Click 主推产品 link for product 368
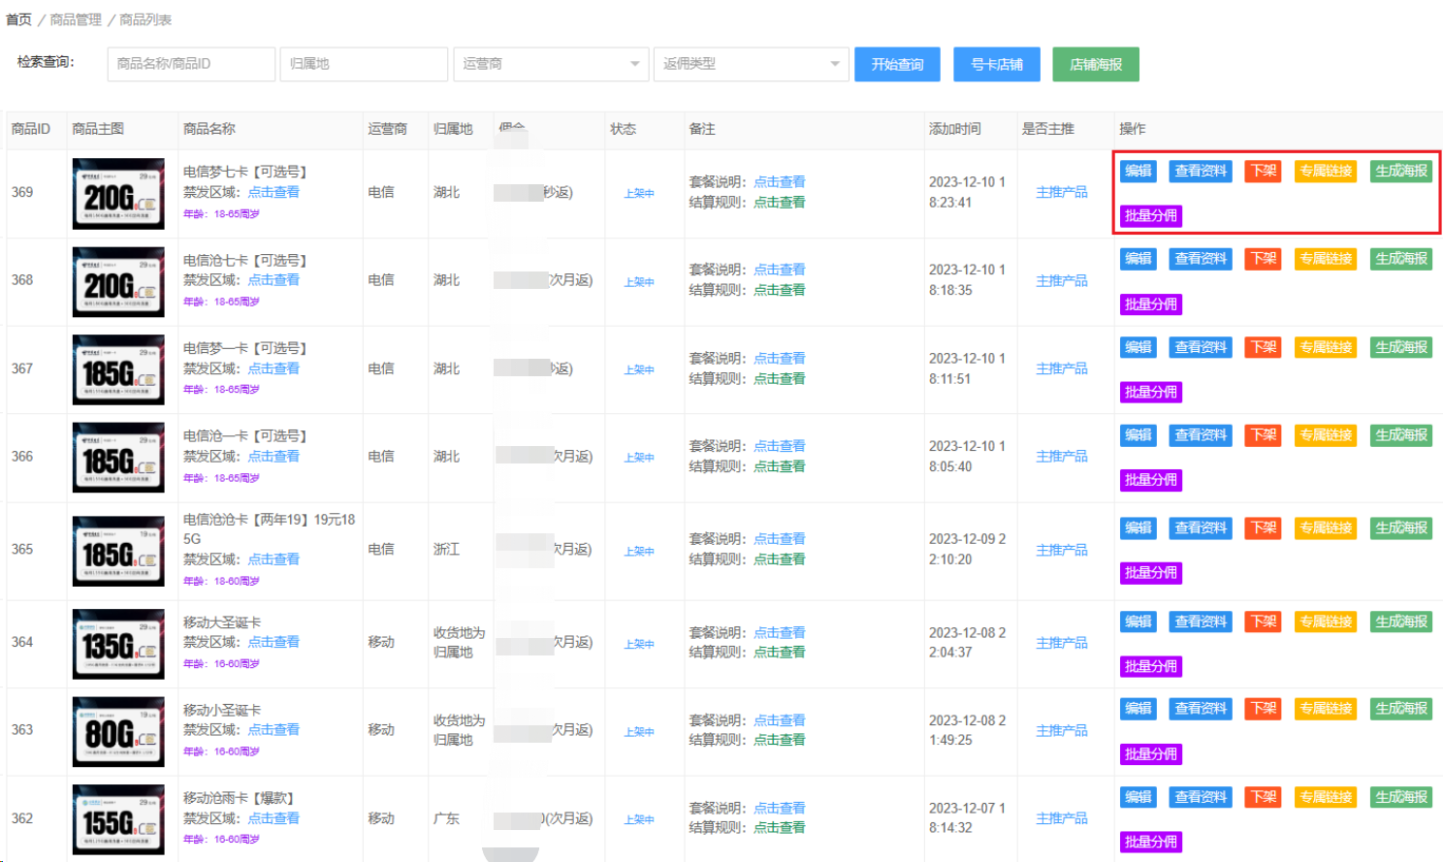1443x862 pixels. (x=1061, y=280)
